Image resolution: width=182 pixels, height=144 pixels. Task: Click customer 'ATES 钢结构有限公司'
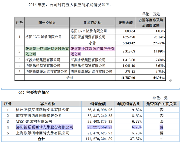click(x=34, y=121)
